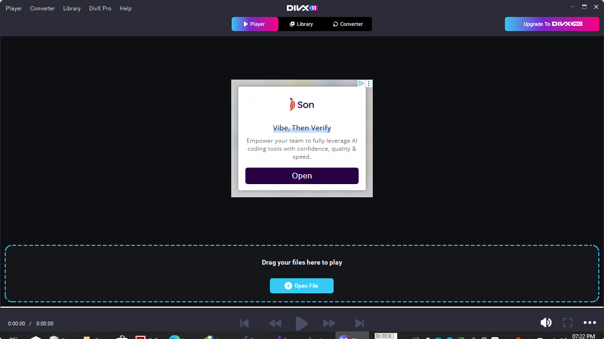This screenshot has width=604, height=339.
Task: Open the Player menu in menu bar
Action: tap(14, 8)
